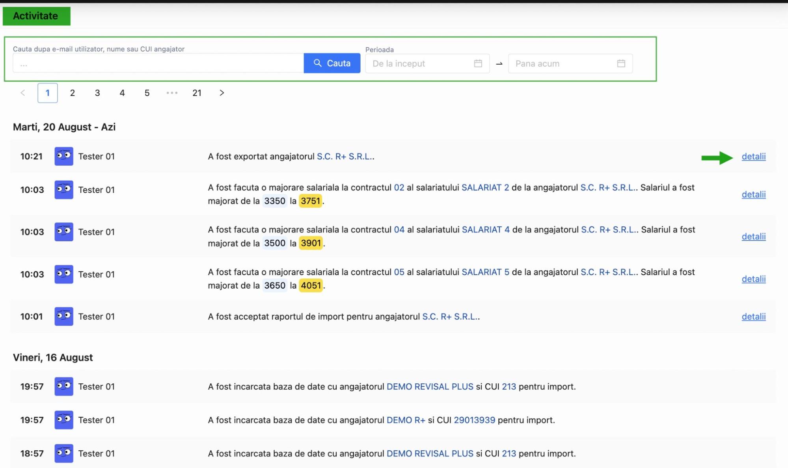Click the Tester 01 avatar icon at 10:01
This screenshot has width=788, height=468.
(x=62, y=316)
